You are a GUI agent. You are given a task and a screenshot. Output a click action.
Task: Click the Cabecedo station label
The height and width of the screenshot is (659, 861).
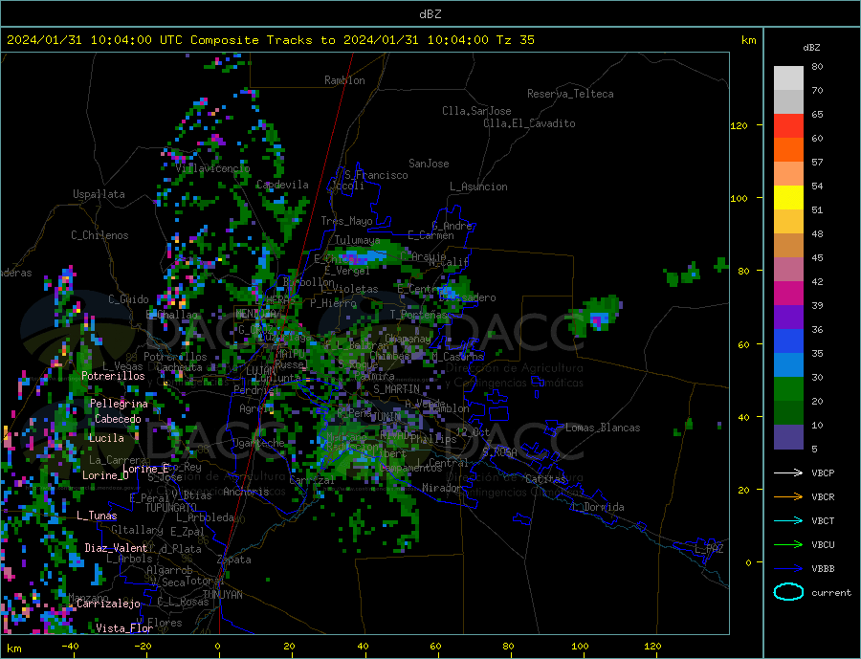click(118, 419)
